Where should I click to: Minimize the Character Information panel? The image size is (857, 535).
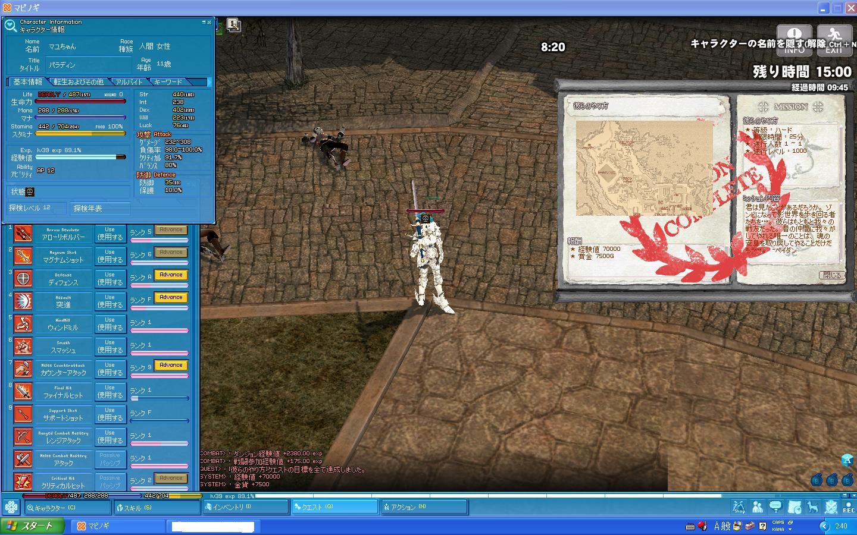[204, 22]
